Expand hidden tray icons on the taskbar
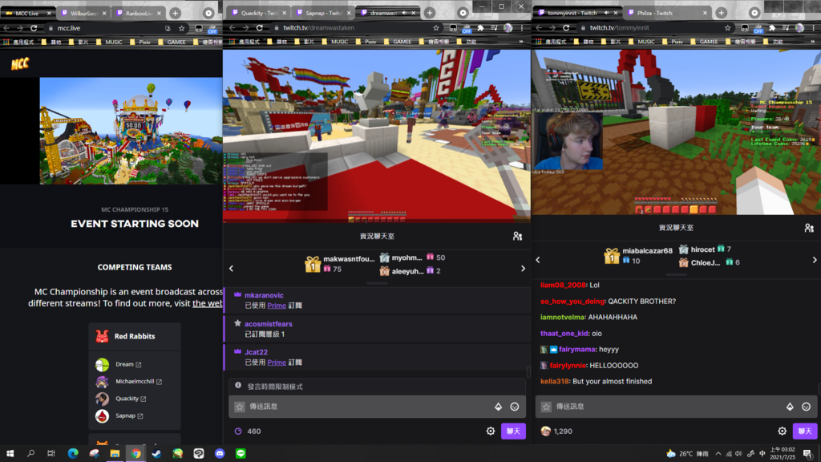 point(718,454)
